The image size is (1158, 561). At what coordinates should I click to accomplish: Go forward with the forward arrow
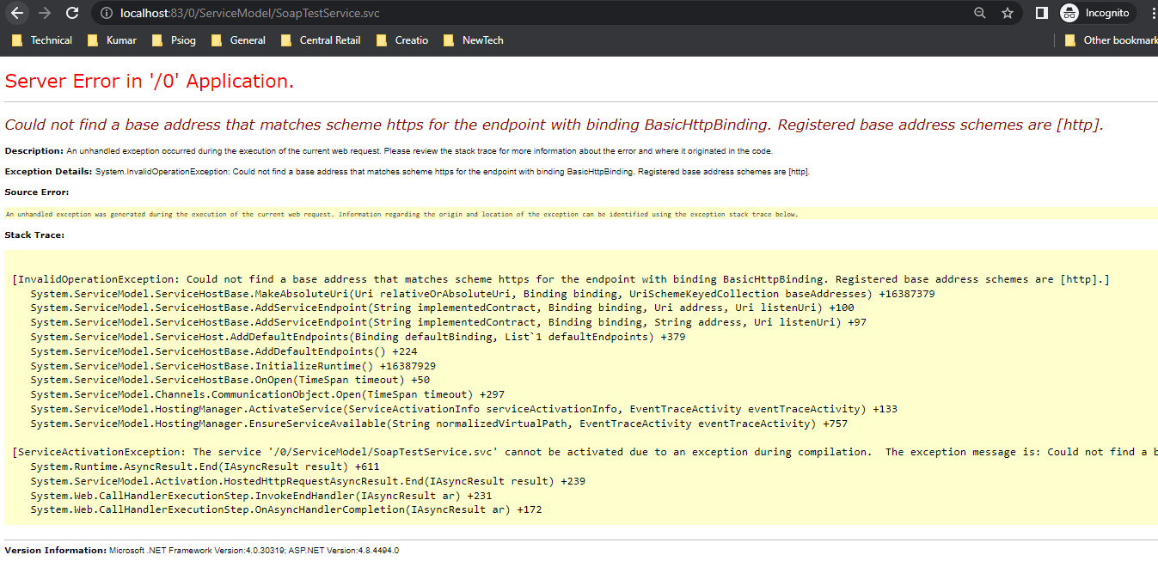(45, 13)
